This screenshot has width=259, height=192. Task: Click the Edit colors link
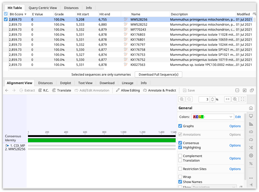[x=238, y=117]
